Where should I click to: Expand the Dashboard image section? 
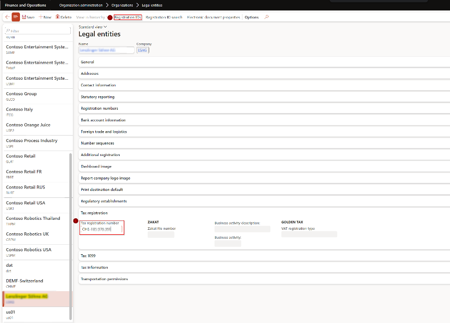[264, 166]
